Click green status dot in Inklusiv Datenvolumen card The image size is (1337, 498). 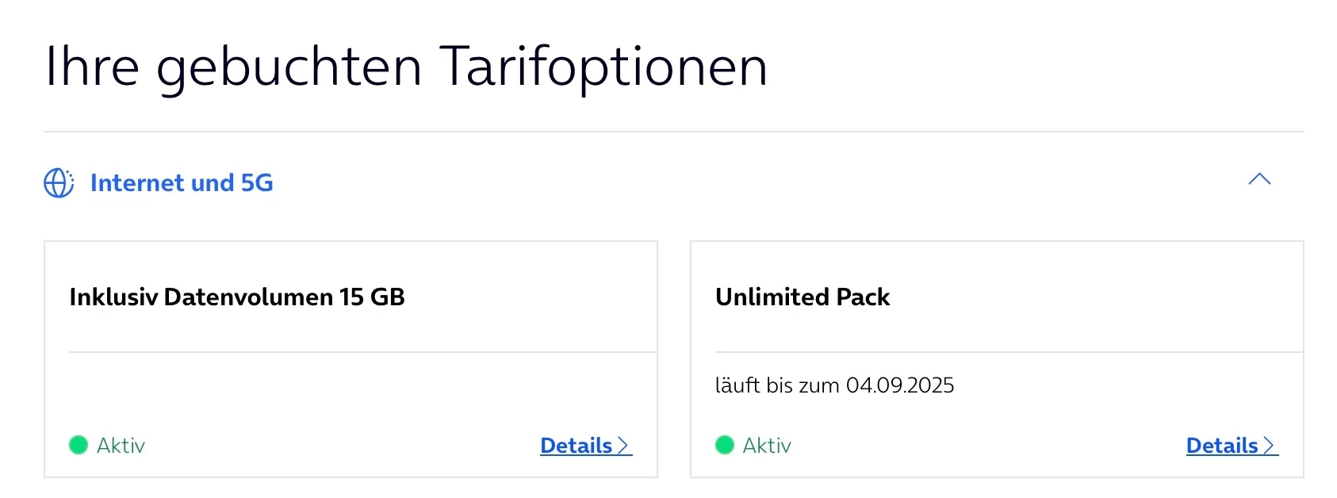pos(79,445)
